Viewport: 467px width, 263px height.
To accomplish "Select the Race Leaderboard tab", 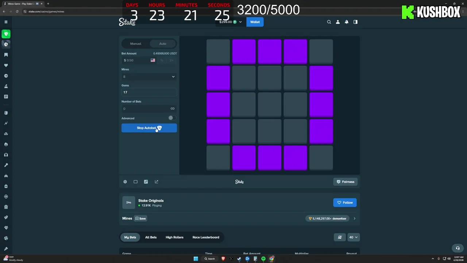I will [x=206, y=237].
